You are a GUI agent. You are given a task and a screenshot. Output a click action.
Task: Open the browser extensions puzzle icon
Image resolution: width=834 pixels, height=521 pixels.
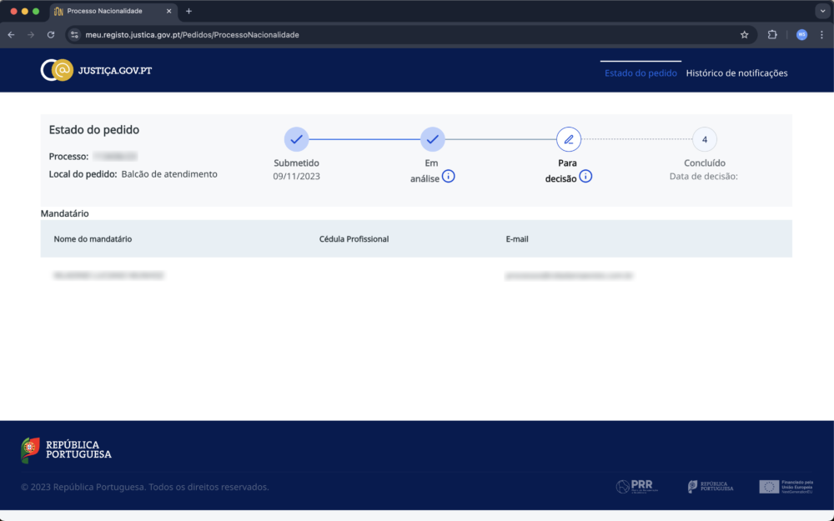tap(771, 34)
